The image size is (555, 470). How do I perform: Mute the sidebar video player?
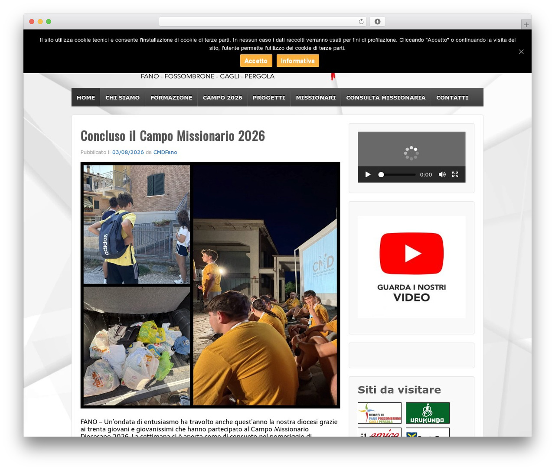click(442, 174)
